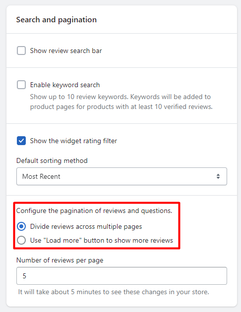Viewport: 241px width, 312px height.
Task: Click the keyword search description about 10 verified reviews
Action: click(121, 102)
